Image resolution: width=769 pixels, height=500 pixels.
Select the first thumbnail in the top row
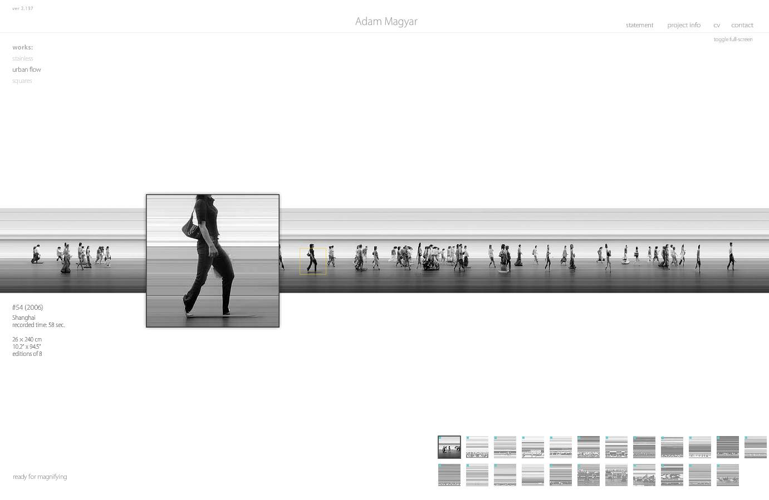449,447
